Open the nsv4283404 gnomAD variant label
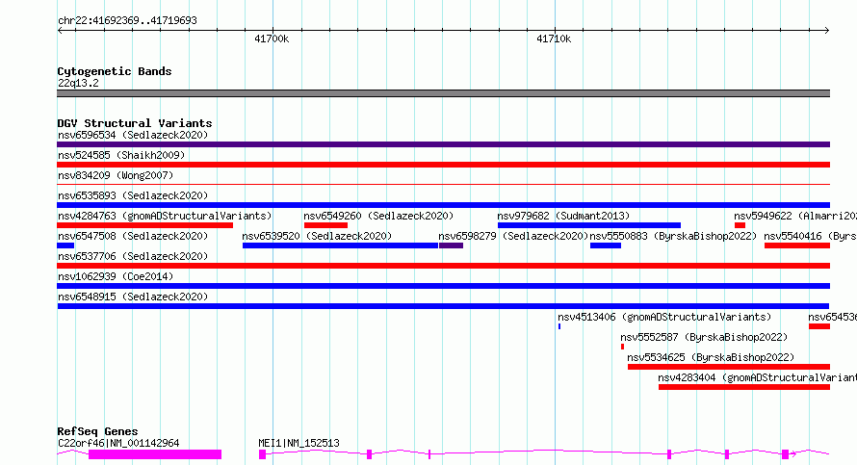 click(x=757, y=377)
